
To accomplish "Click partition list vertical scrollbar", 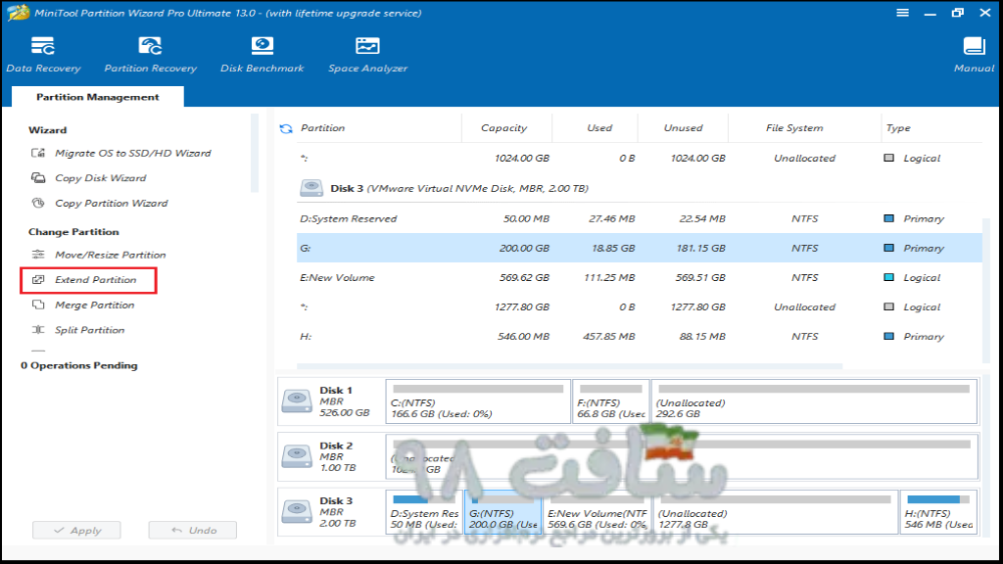I will coord(986,290).
